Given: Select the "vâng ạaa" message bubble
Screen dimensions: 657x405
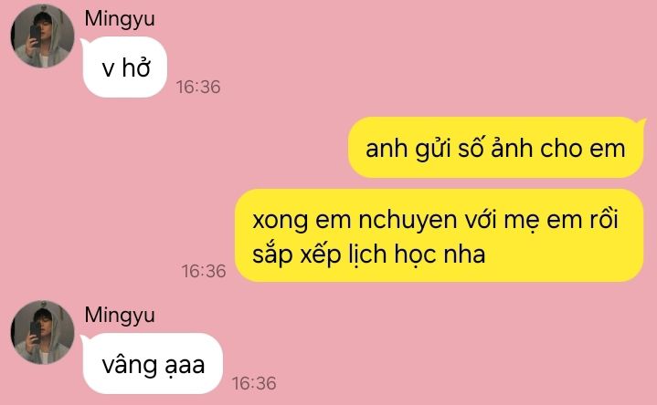Looking at the screenshot, I should [x=153, y=363].
